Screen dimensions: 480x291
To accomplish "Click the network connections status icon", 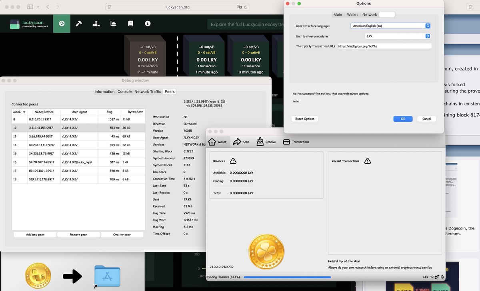I will 437,277.
